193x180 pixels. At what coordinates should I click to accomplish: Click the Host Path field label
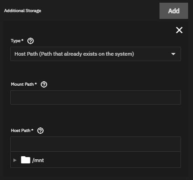pyautogui.click(x=21, y=131)
